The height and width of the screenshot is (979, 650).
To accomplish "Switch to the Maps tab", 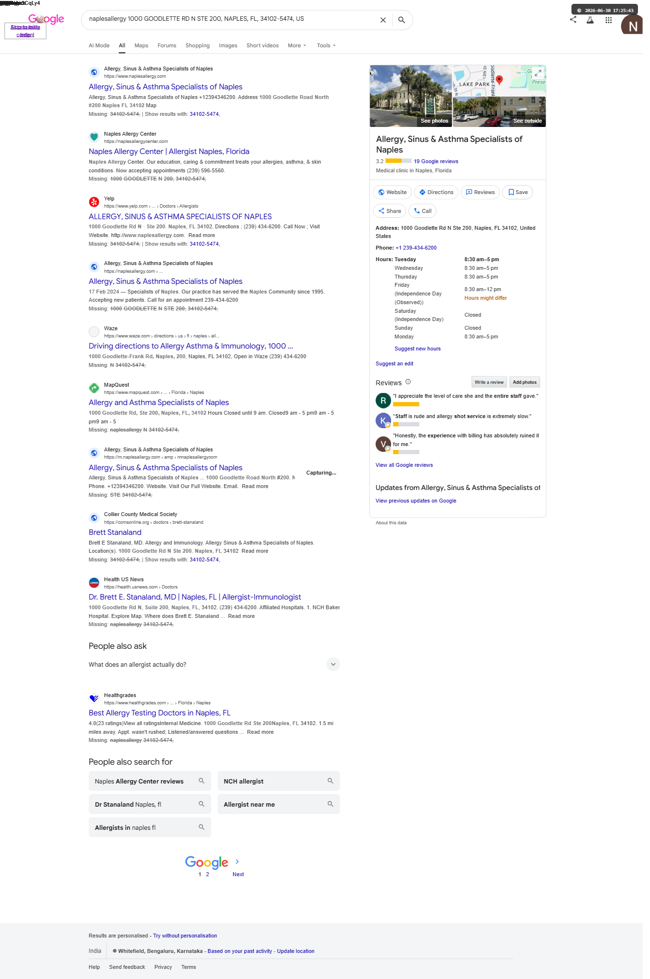I will point(141,45).
